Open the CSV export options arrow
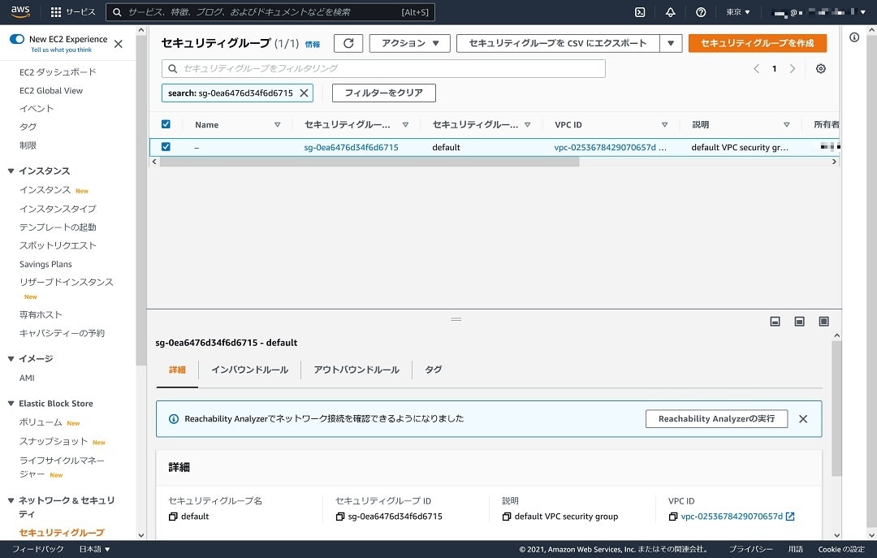 tap(671, 43)
